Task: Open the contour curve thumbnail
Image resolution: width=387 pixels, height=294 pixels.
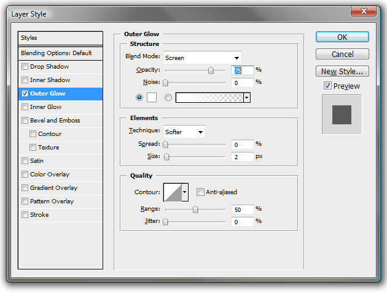Action: 173,192
